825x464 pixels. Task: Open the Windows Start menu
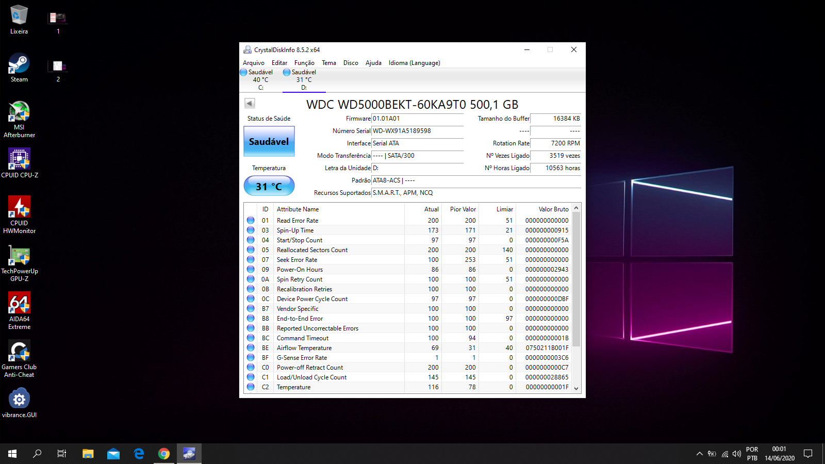[x=12, y=454]
